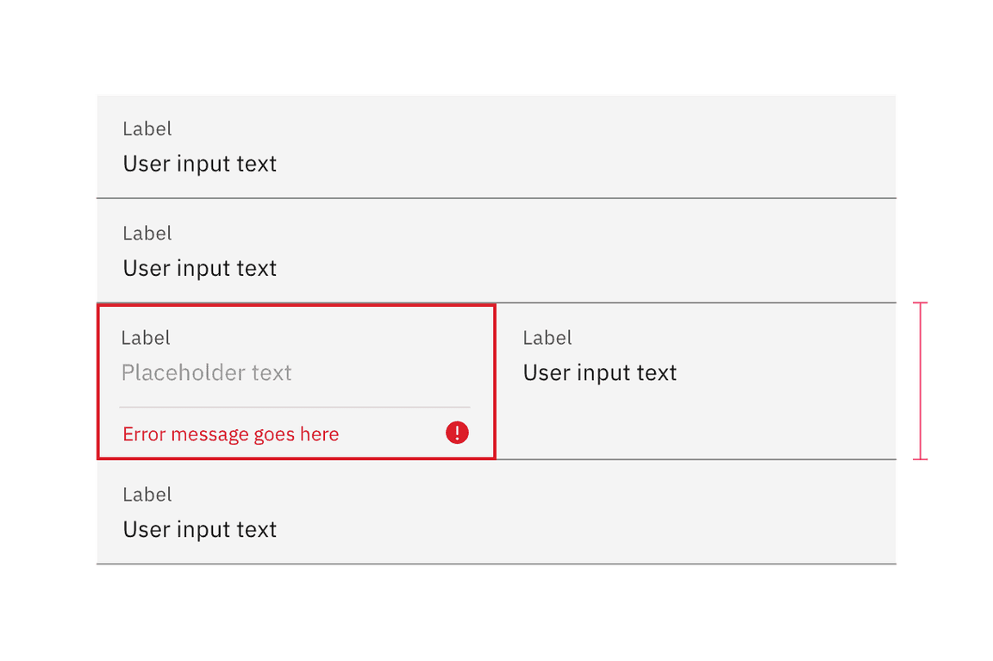Click the red height measurement indicator
Image resolution: width=993 pixels, height=661 pixels.
click(921, 379)
